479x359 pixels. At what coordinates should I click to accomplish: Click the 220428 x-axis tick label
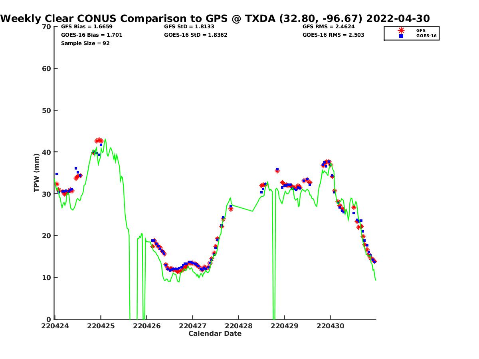coord(238,326)
